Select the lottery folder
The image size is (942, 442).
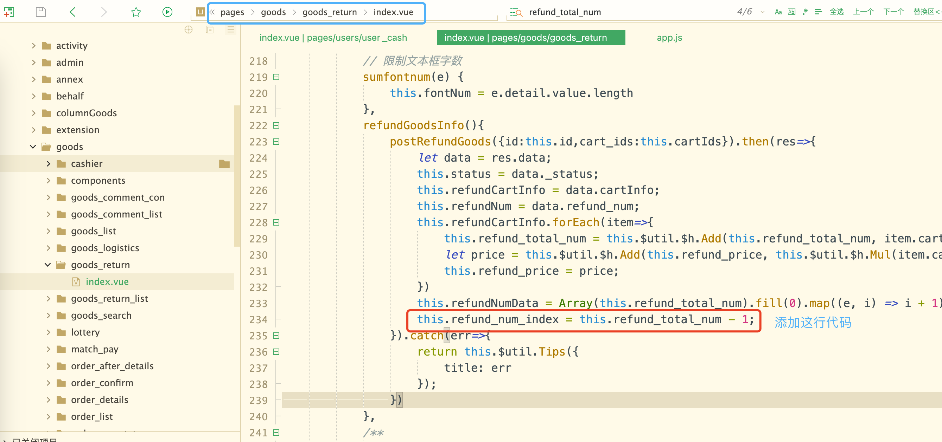(85, 332)
